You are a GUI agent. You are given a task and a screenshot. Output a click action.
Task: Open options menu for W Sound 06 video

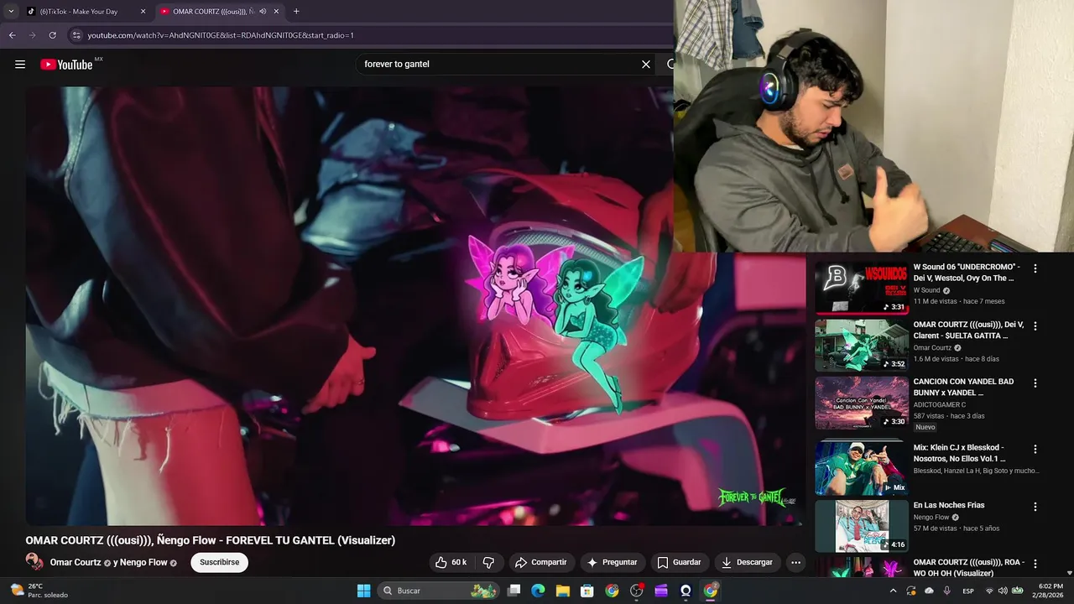click(x=1035, y=268)
